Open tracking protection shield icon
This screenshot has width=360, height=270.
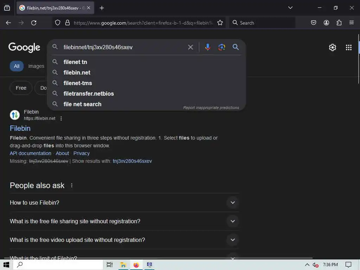pyautogui.click(x=58, y=23)
